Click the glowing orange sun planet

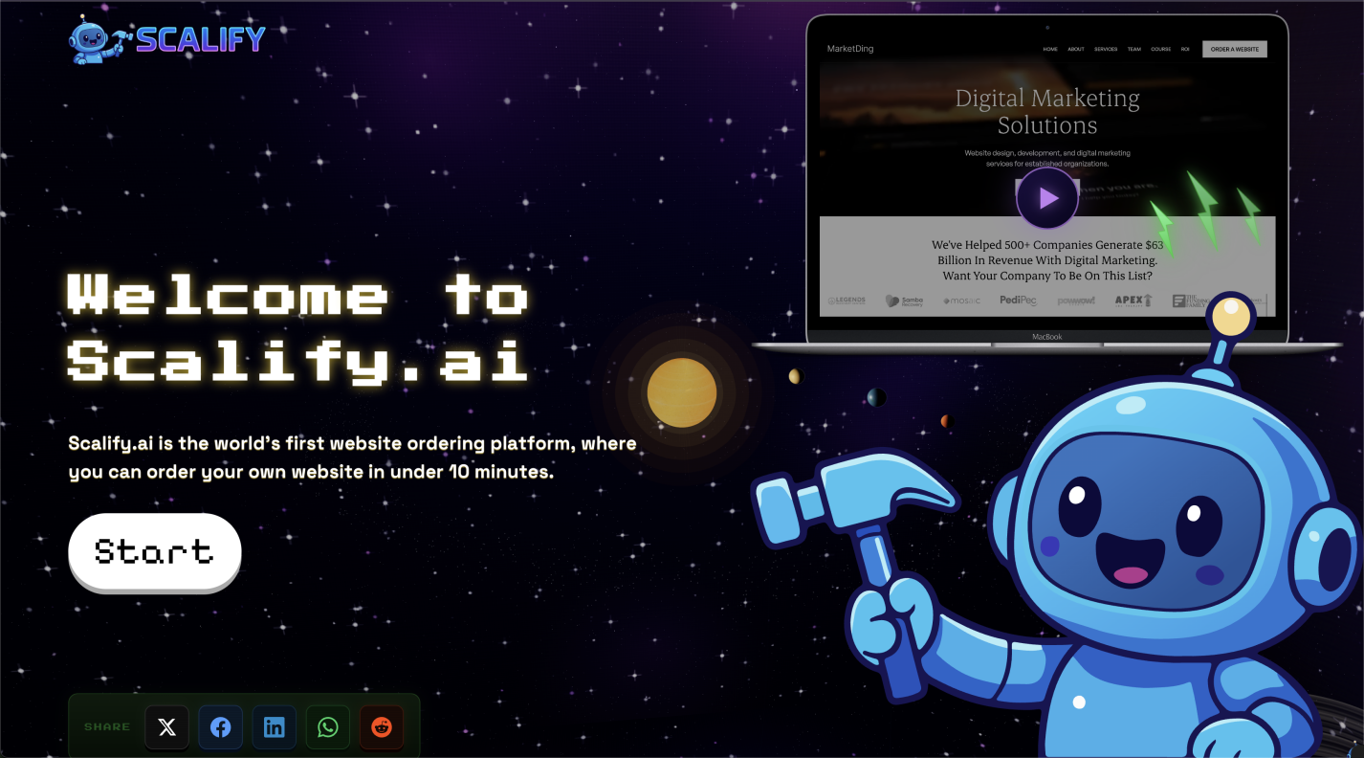[x=681, y=392]
